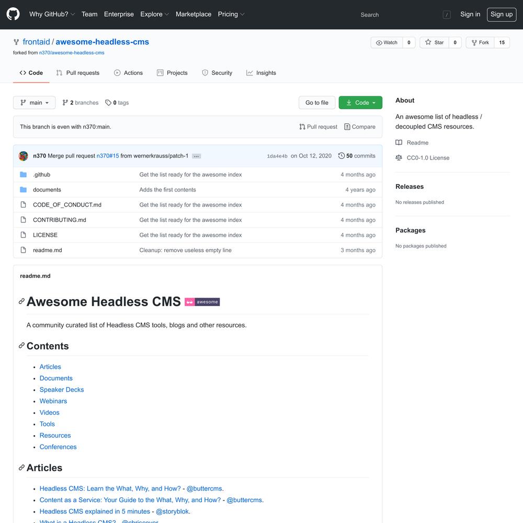This screenshot has height=523, width=523.
Task: Open the n370/awesome-headless-cms upstream link
Action: pyautogui.click(x=72, y=53)
